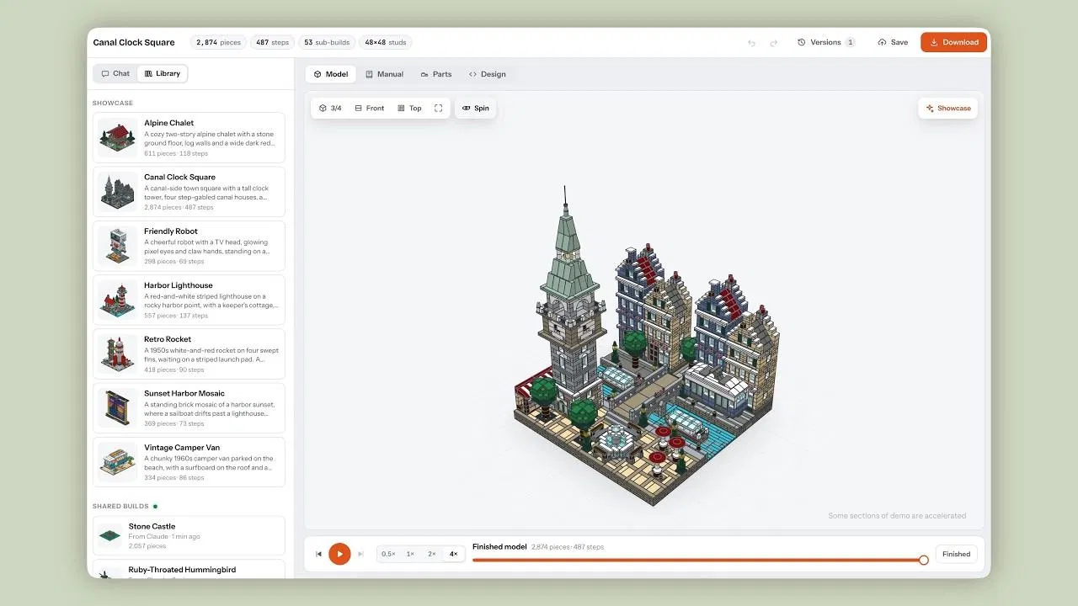The height and width of the screenshot is (606, 1078).
Task: Open the Design tab
Action: (488, 74)
